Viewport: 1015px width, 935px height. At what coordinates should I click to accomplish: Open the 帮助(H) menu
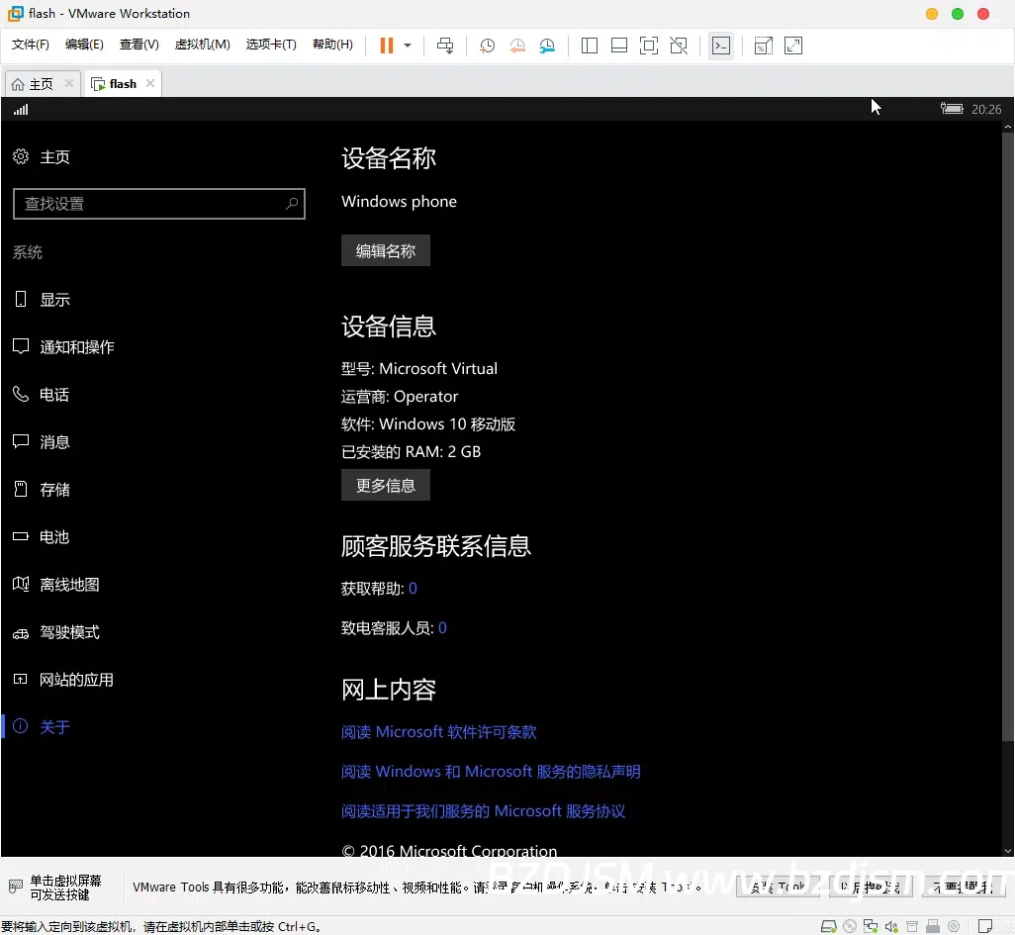pyautogui.click(x=332, y=45)
